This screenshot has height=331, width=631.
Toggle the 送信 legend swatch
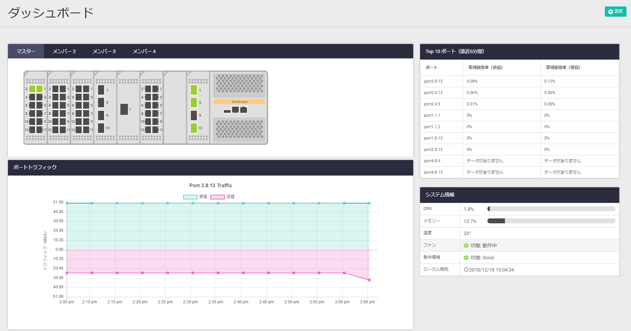[217, 197]
